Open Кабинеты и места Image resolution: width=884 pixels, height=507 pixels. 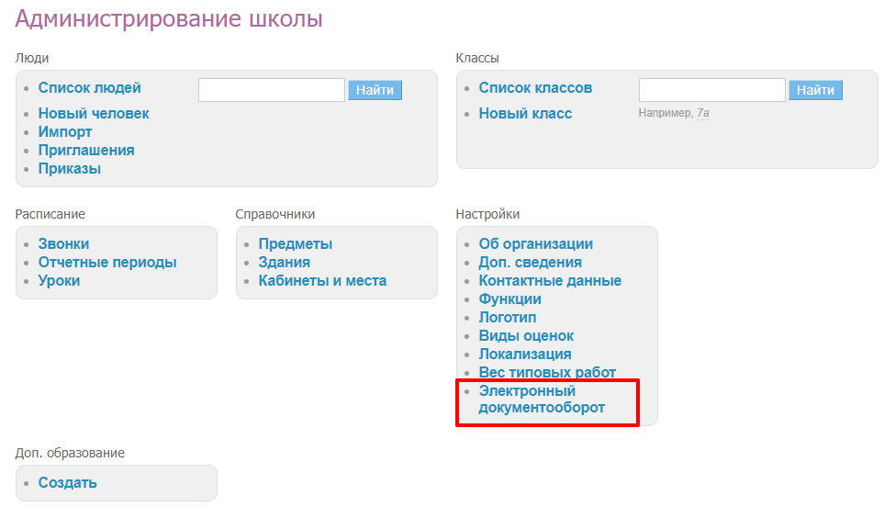pyautogui.click(x=322, y=281)
